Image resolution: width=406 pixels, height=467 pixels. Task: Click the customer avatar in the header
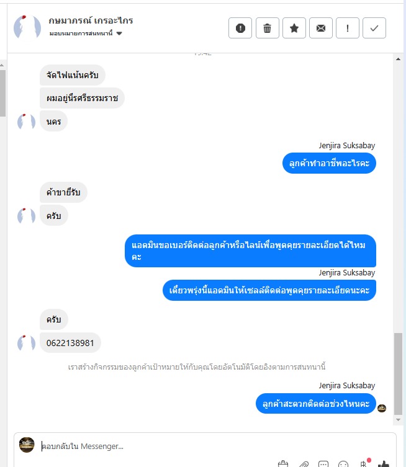[27, 27]
